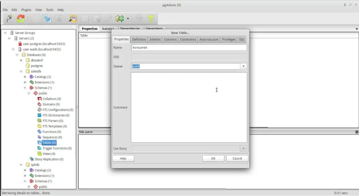The width and height of the screenshot is (359, 196).
Task: Switch to the Statistics tab in main window
Action: [108, 29]
